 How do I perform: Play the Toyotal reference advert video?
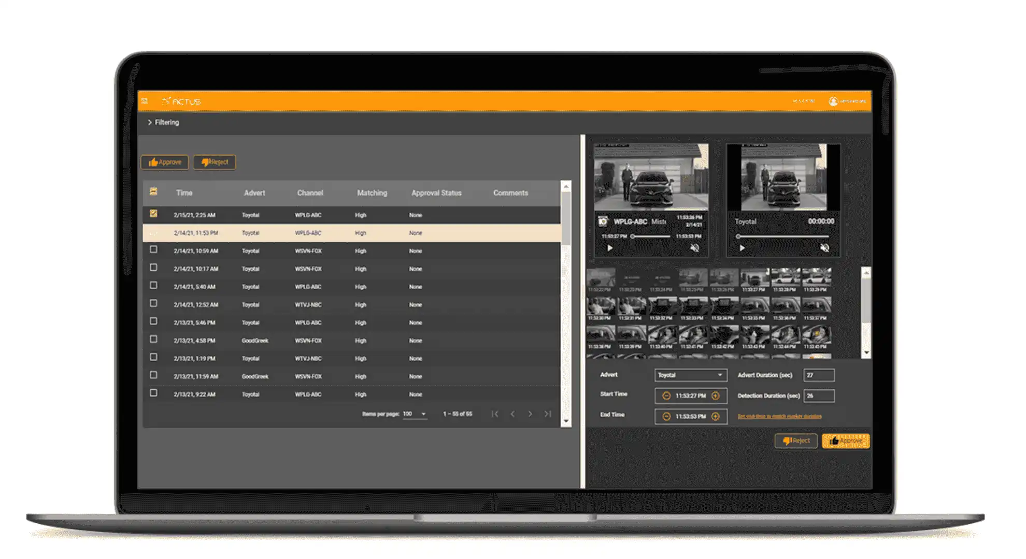[742, 248]
